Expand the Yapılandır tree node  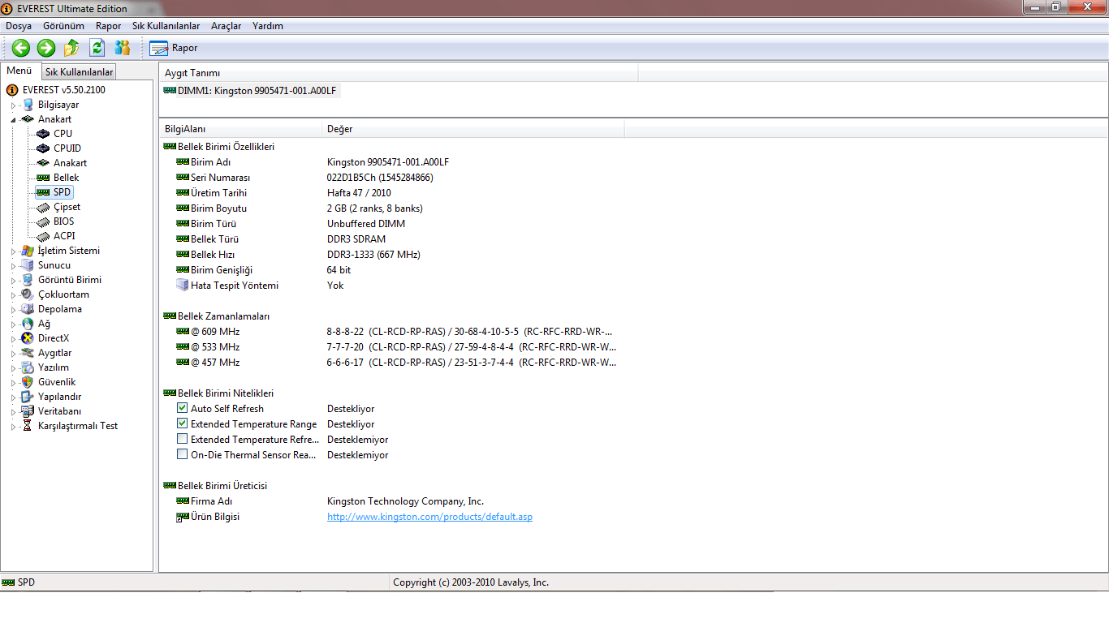tap(13, 397)
